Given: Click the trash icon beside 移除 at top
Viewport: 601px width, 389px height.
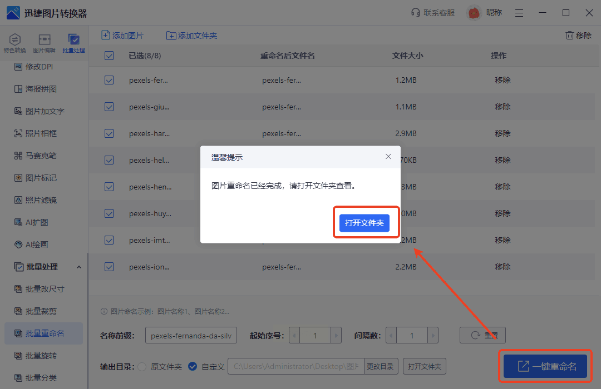Looking at the screenshot, I should pos(570,35).
